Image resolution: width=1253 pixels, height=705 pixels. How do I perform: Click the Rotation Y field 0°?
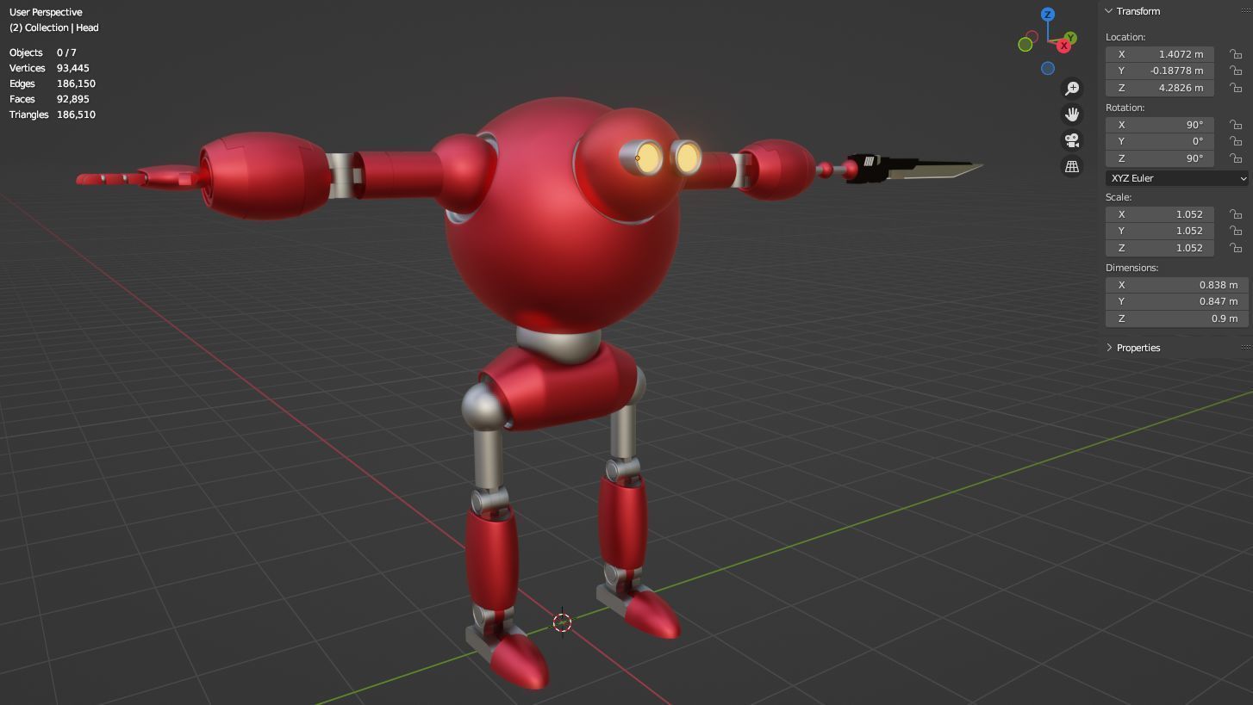pos(1160,141)
